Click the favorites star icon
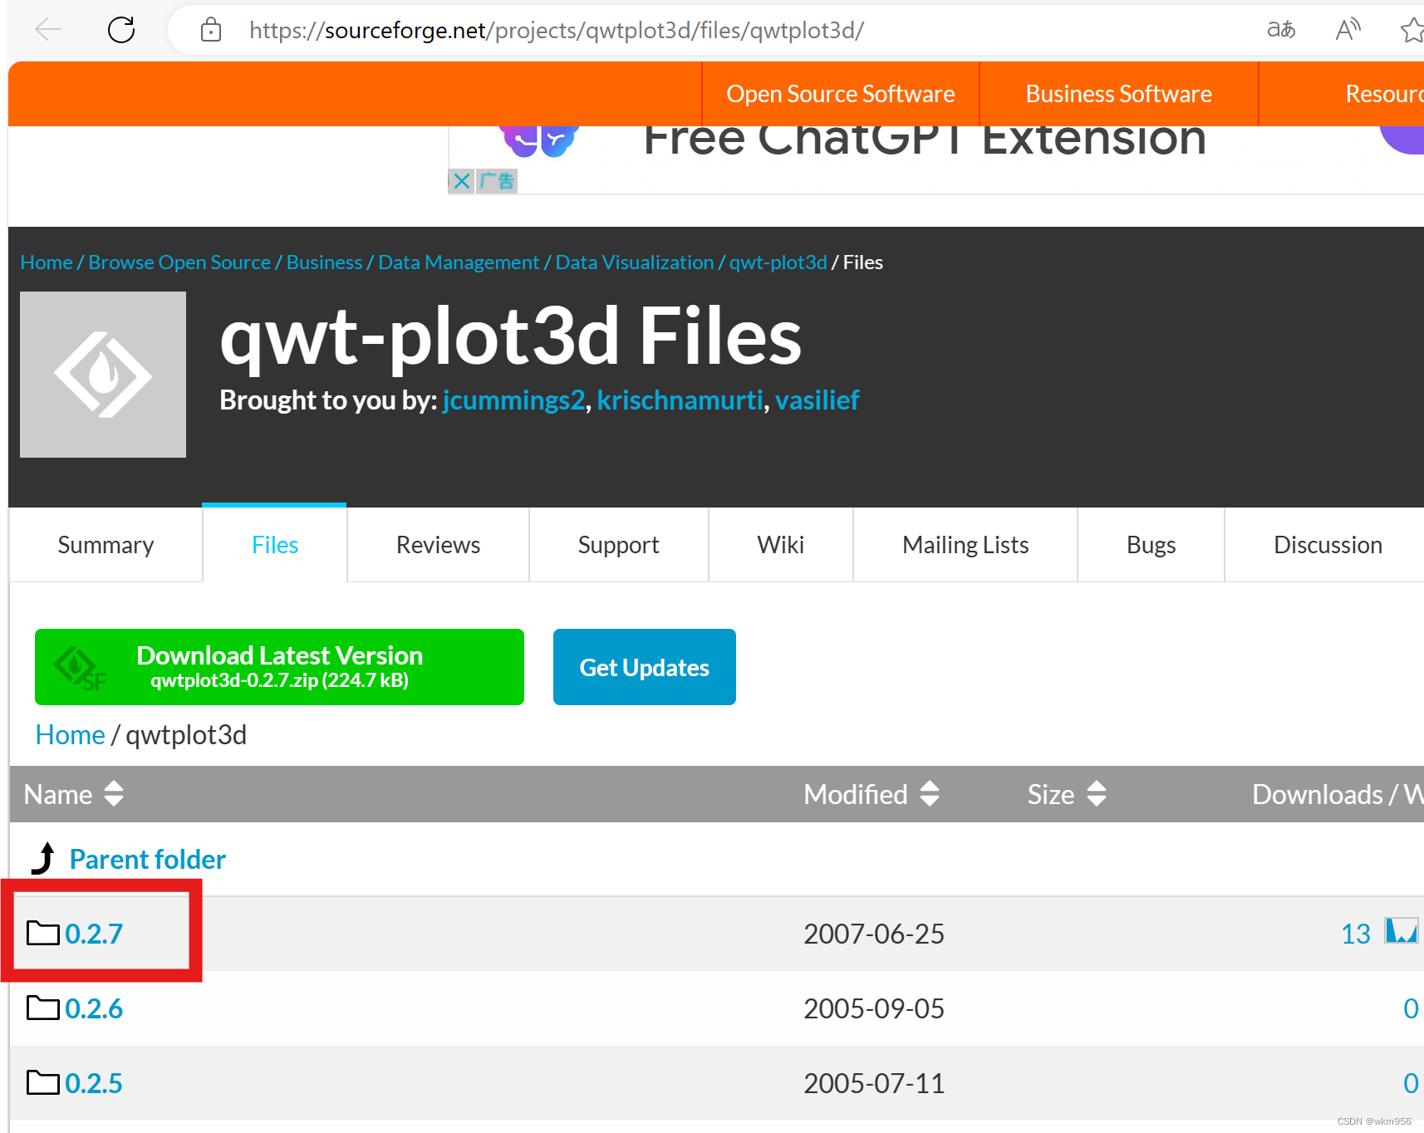The height and width of the screenshot is (1133, 1424). [1412, 30]
